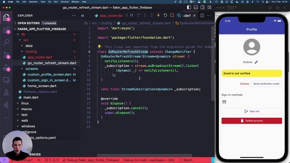Click Send verification email button
The height and width of the screenshot is (163, 290).
point(266,84)
